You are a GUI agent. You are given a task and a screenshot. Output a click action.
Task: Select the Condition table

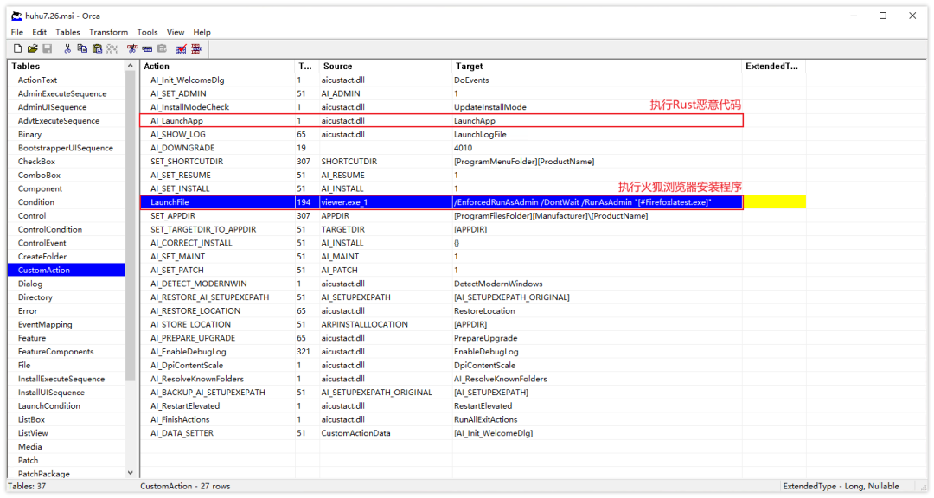(35, 202)
